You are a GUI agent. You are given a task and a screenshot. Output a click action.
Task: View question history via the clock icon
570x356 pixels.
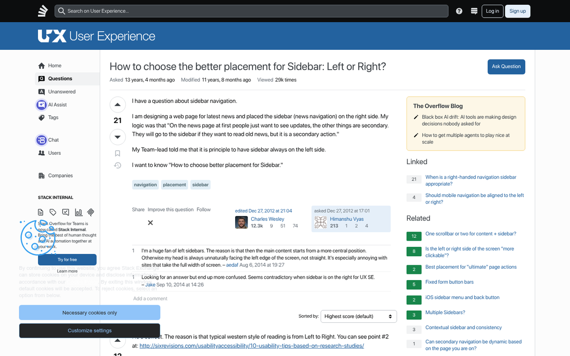click(x=117, y=165)
